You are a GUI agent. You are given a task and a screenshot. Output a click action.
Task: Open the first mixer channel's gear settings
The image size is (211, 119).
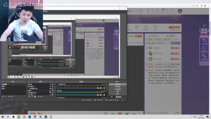[x=104, y=88]
